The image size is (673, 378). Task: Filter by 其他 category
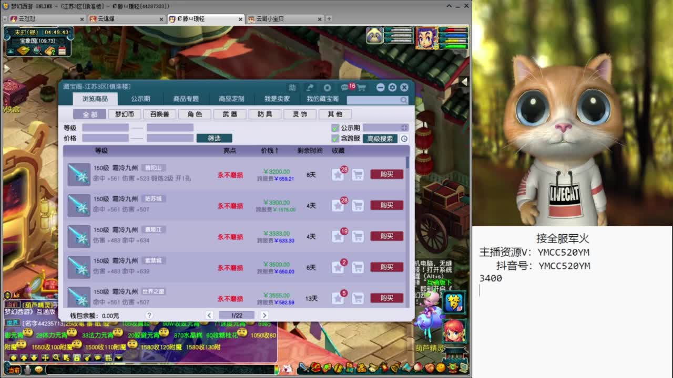(x=335, y=114)
